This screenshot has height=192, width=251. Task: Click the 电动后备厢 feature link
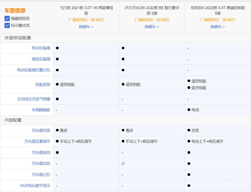click(x=41, y=48)
